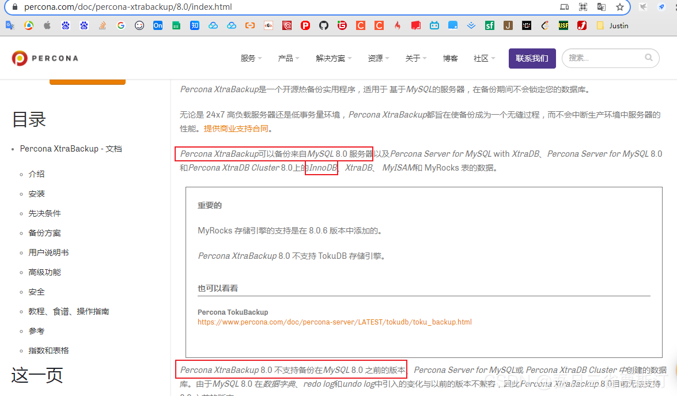Click the search magnifier icon in the search box

pyautogui.click(x=649, y=58)
